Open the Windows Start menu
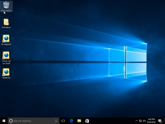 (4, 121)
